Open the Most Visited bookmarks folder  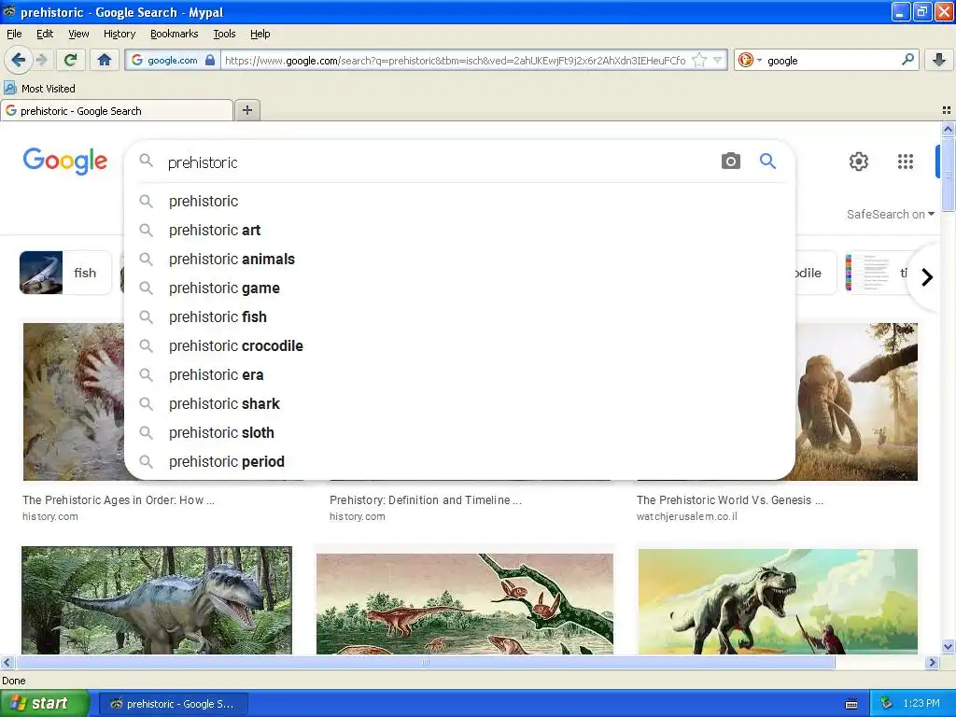[39, 89]
